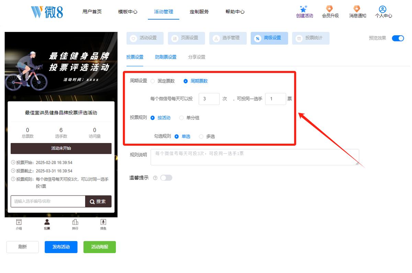
Task: Select 固定票数 radio option
Action: (163, 81)
